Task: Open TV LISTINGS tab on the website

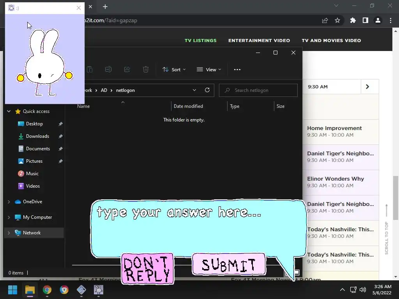Action: (x=201, y=40)
